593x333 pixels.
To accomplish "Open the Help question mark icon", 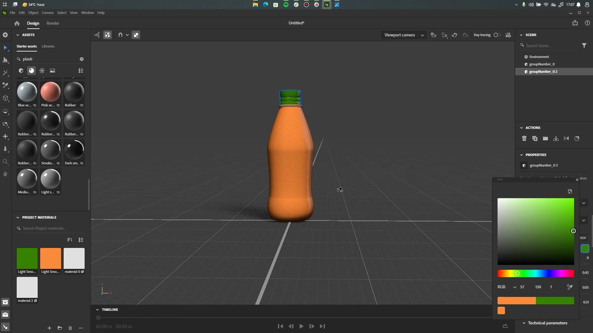I will click(x=587, y=23).
